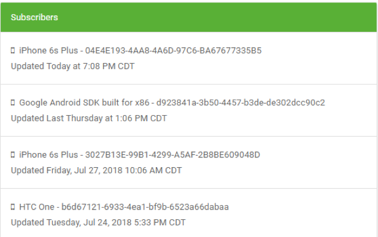Screen dimensions: 378x237
Task: Select device ID d923841a-3b50-4457-b3de-de302dcc90c2
Action: pos(241,103)
